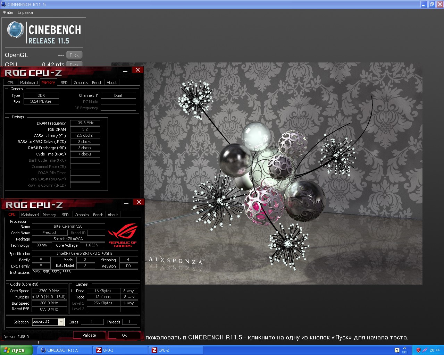Viewport: 444px width, 355px height.
Task: Click the Cinebench title bar icon
Action: click(3, 5)
